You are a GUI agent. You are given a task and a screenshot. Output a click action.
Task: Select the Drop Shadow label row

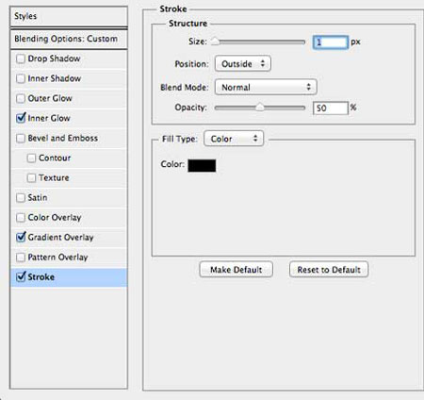(x=69, y=58)
